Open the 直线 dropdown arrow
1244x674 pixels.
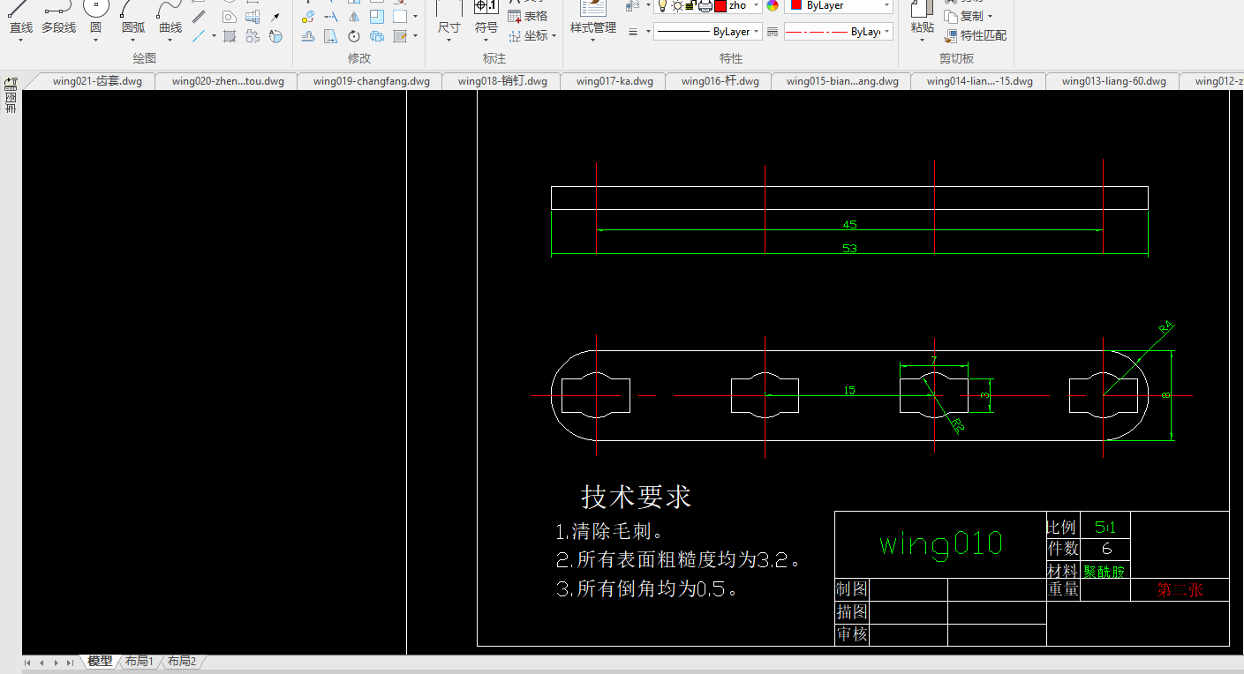pyautogui.click(x=20, y=40)
